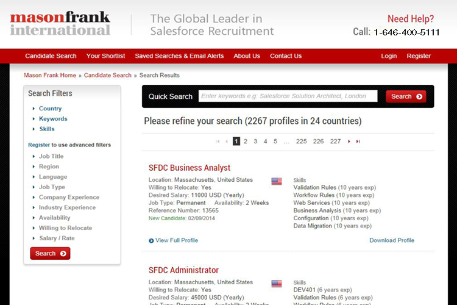Expand the Salary / Rate filter

[x=57, y=238]
